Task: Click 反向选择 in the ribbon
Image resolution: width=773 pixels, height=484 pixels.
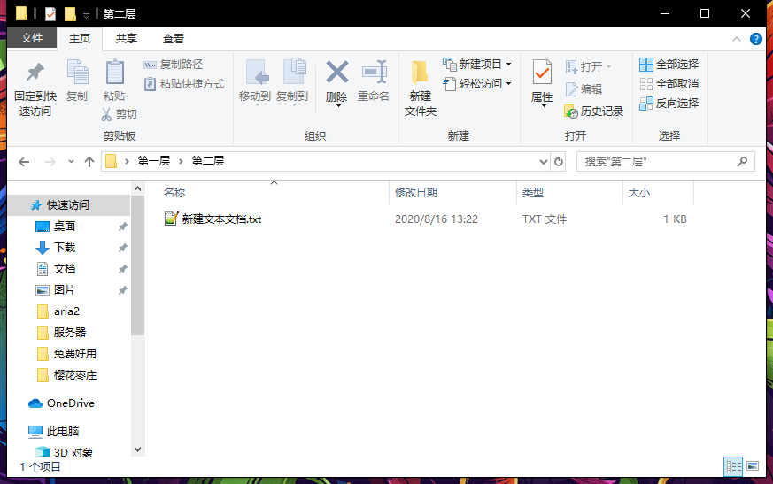Action: coord(669,104)
